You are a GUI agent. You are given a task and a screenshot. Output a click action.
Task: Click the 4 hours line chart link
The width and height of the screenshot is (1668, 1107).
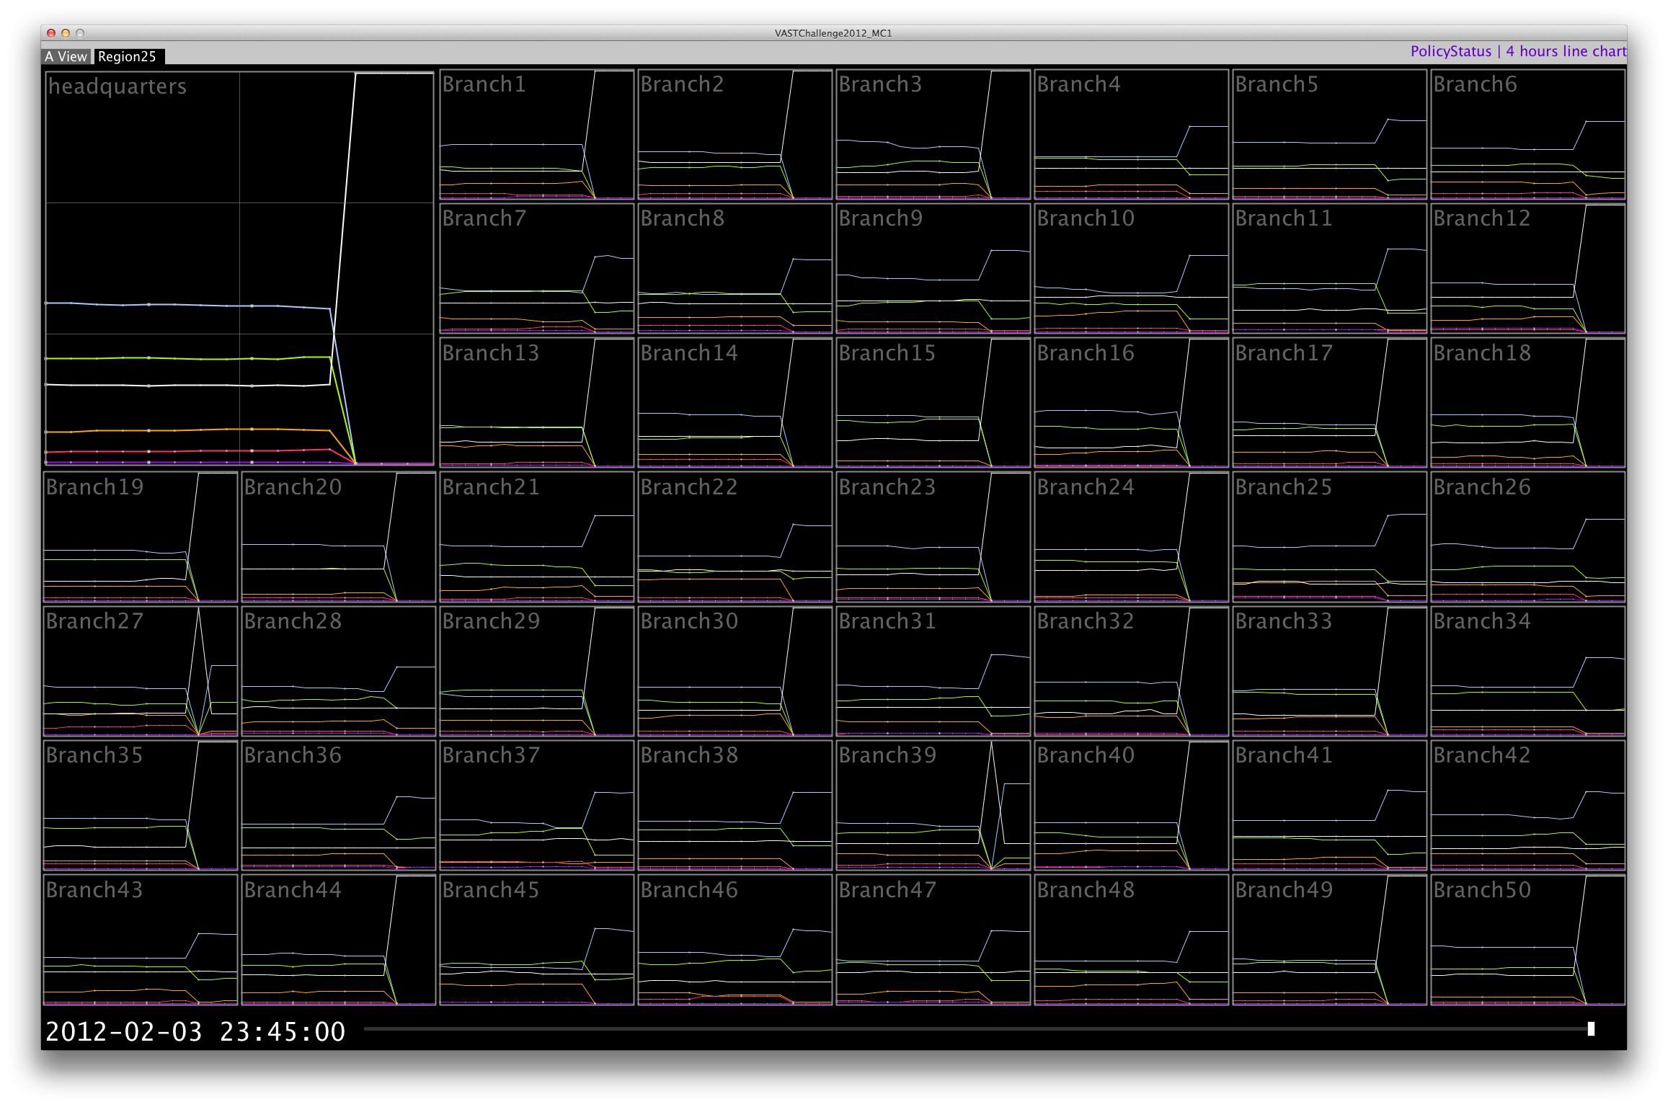[x=1566, y=51]
